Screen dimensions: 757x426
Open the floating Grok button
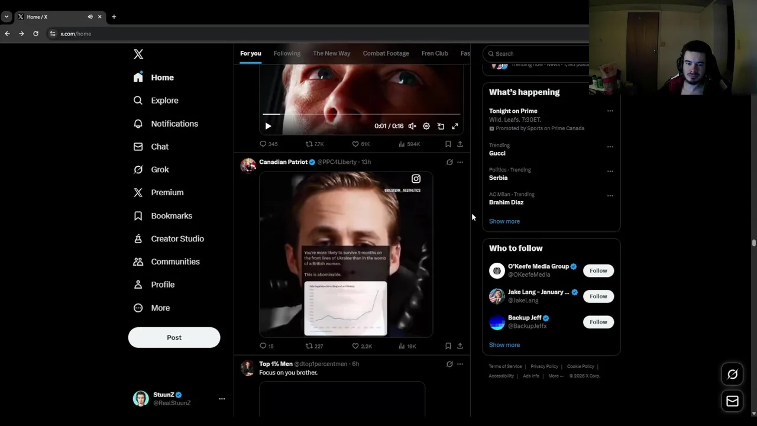732,374
